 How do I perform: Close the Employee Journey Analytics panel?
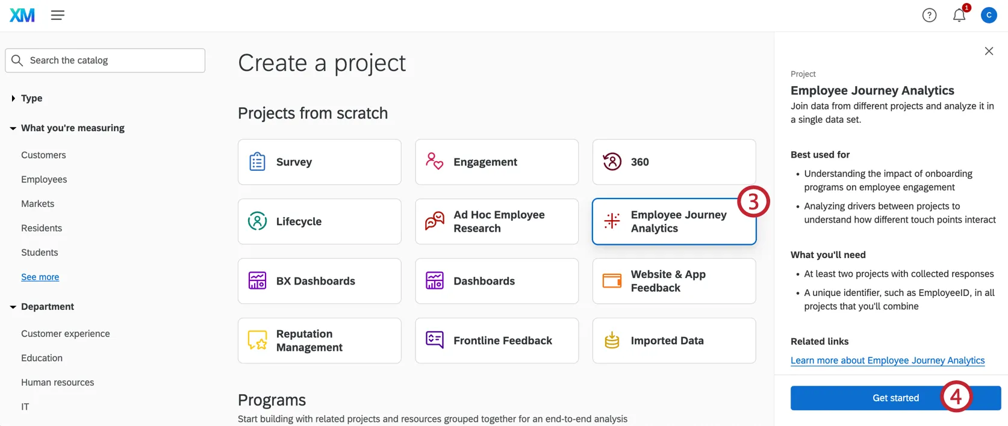tap(989, 51)
